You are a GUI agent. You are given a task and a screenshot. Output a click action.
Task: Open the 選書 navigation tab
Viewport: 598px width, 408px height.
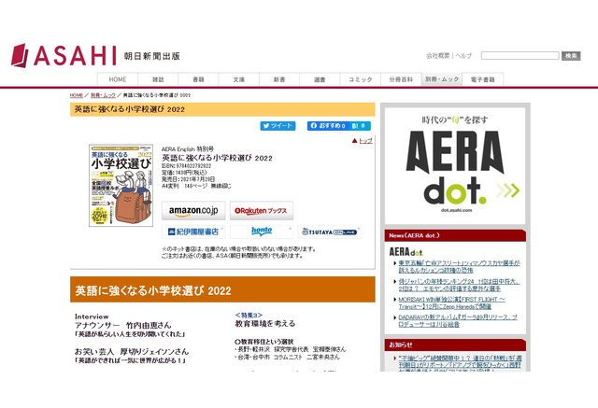point(320,79)
